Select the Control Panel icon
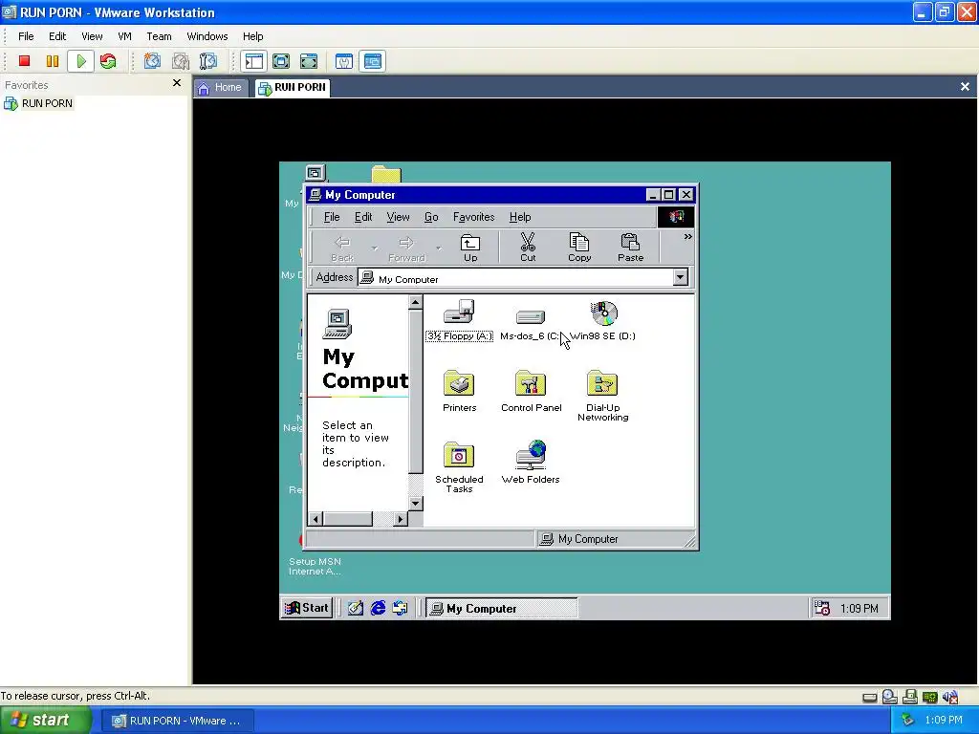Image resolution: width=979 pixels, height=734 pixels. pos(531,391)
